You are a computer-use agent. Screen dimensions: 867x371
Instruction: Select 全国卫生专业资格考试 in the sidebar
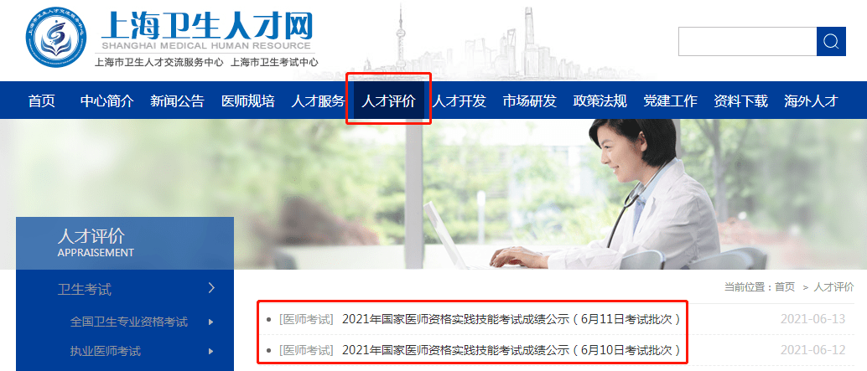pyautogui.click(x=129, y=322)
